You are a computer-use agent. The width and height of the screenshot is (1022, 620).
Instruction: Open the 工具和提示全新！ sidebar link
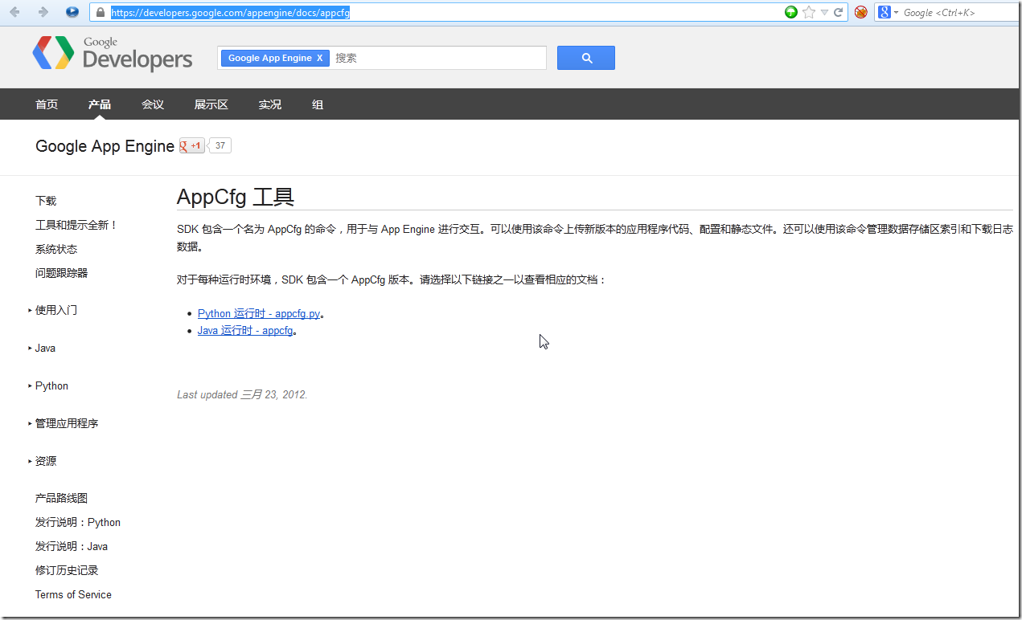(x=76, y=225)
